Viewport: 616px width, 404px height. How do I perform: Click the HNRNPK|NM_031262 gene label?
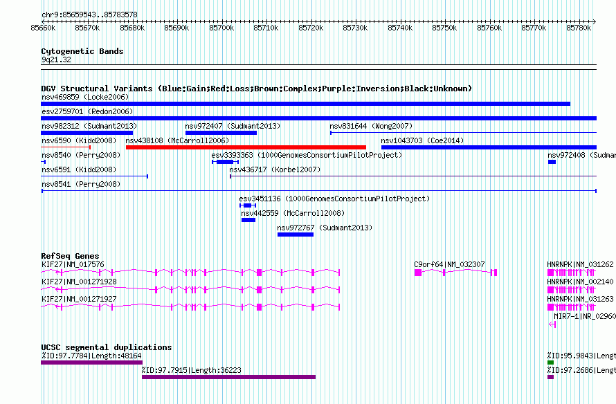click(580, 264)
